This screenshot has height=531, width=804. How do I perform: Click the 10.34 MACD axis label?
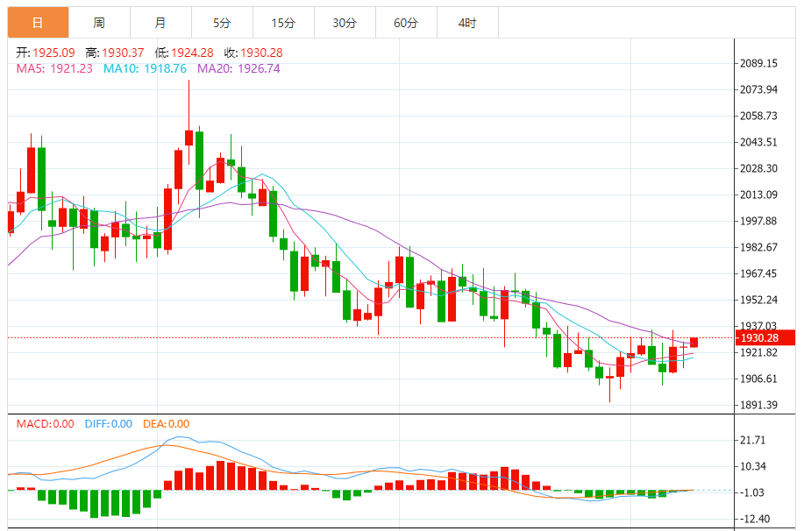[x=753, y=466]
